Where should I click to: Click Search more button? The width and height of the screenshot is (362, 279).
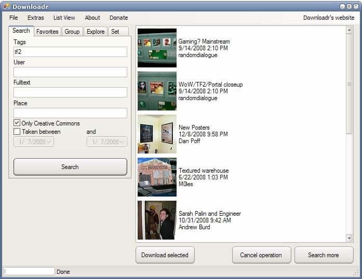324,255
